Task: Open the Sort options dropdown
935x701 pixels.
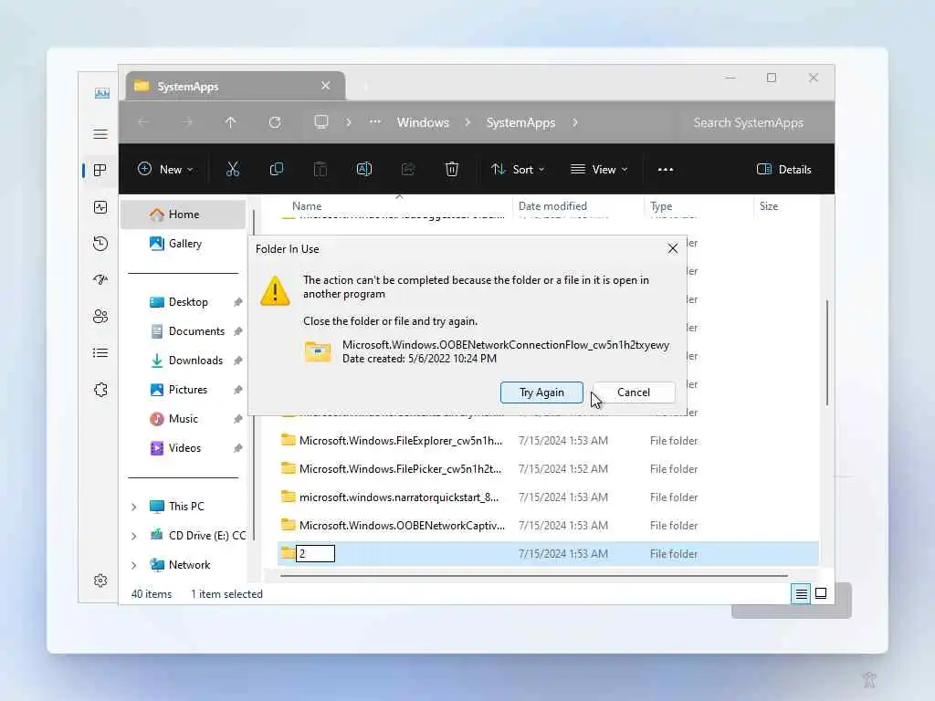Action: (518, 169)
